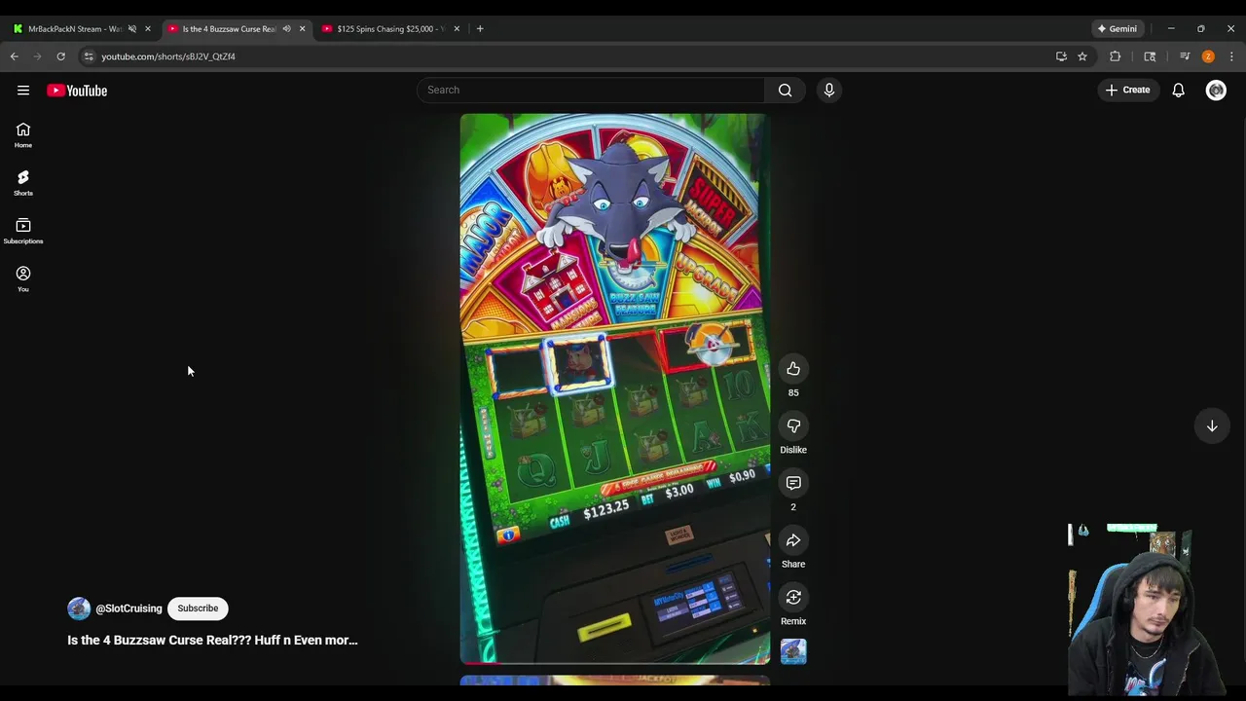Click the install app icon in address bar

[1061, 56]
